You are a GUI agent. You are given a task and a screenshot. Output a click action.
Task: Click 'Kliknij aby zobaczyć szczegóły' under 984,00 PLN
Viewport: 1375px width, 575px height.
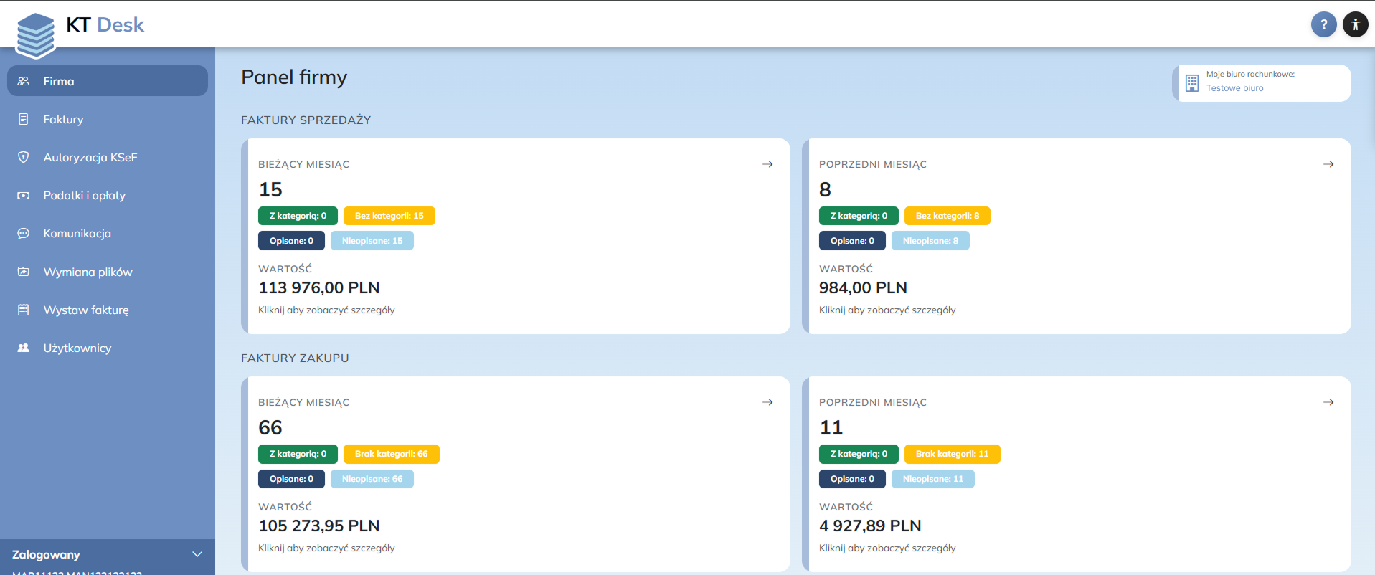point(887,310)
